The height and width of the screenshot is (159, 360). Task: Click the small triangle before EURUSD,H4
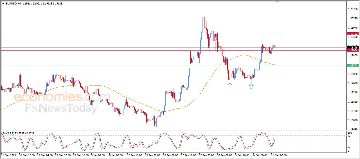[3, 4]
